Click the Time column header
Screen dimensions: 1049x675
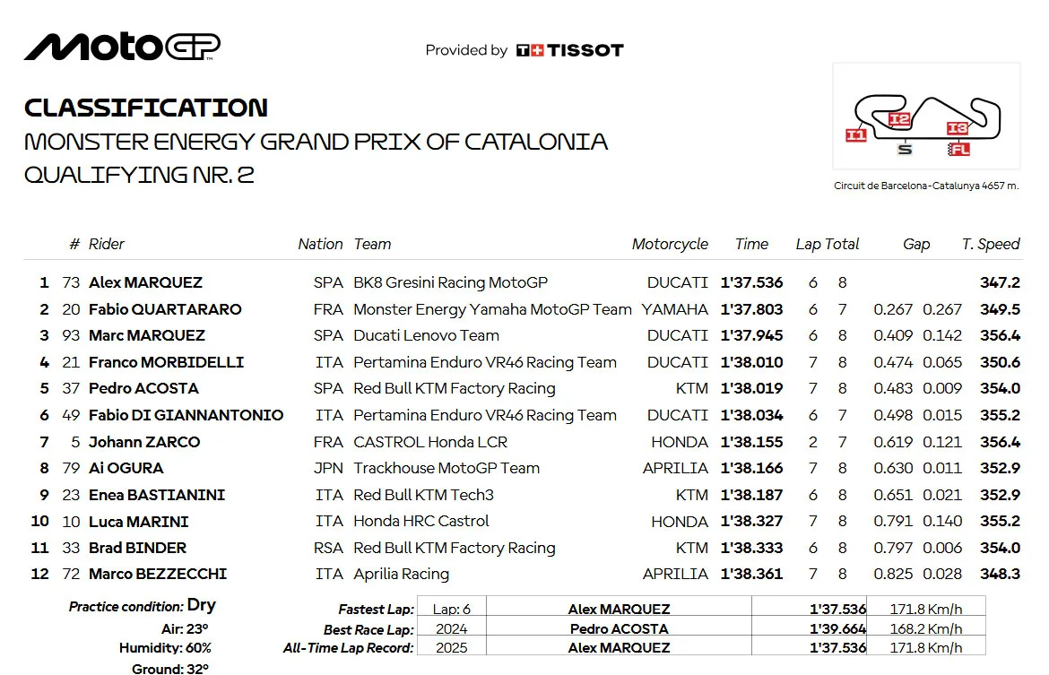click(751, 244)
